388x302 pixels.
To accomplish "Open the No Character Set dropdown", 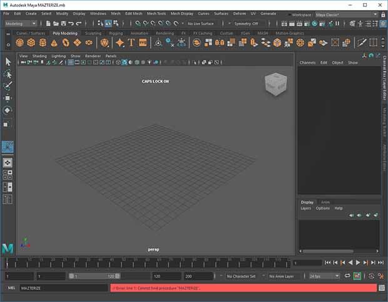I will [241, 276].
